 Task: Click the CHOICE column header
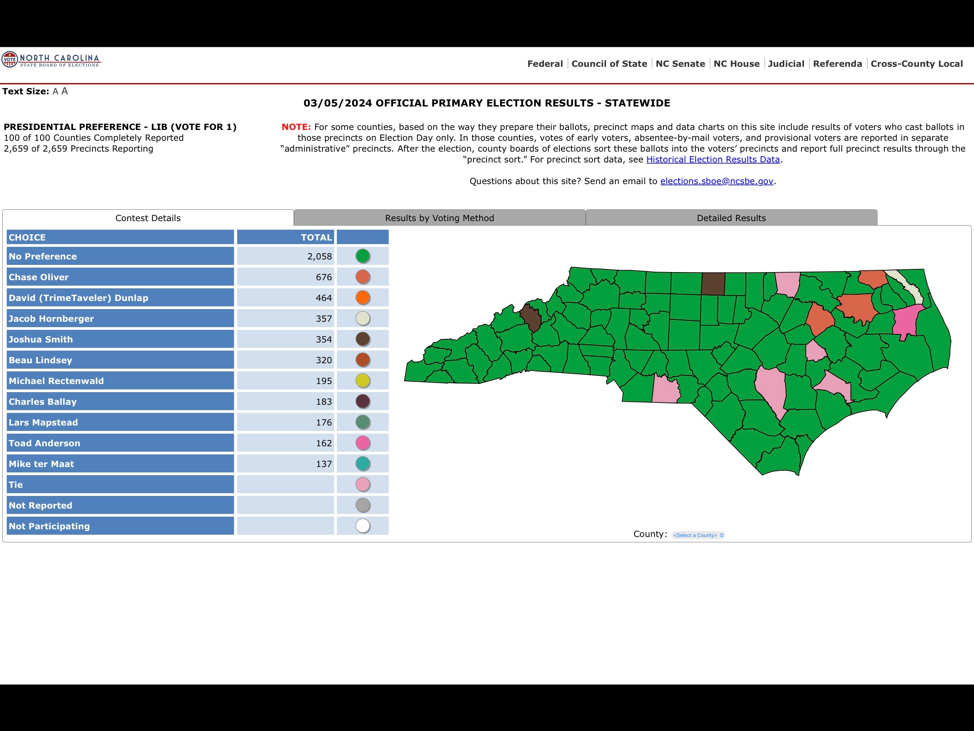(120, 237)
